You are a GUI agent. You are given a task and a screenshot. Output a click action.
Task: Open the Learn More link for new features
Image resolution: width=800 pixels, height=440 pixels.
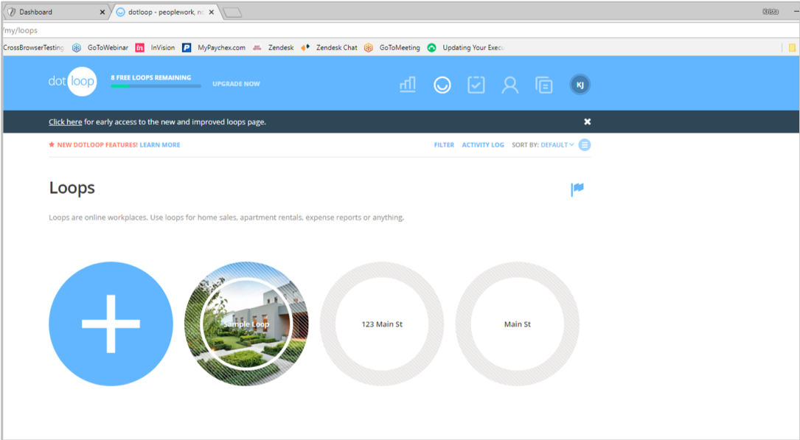[159, 144]
